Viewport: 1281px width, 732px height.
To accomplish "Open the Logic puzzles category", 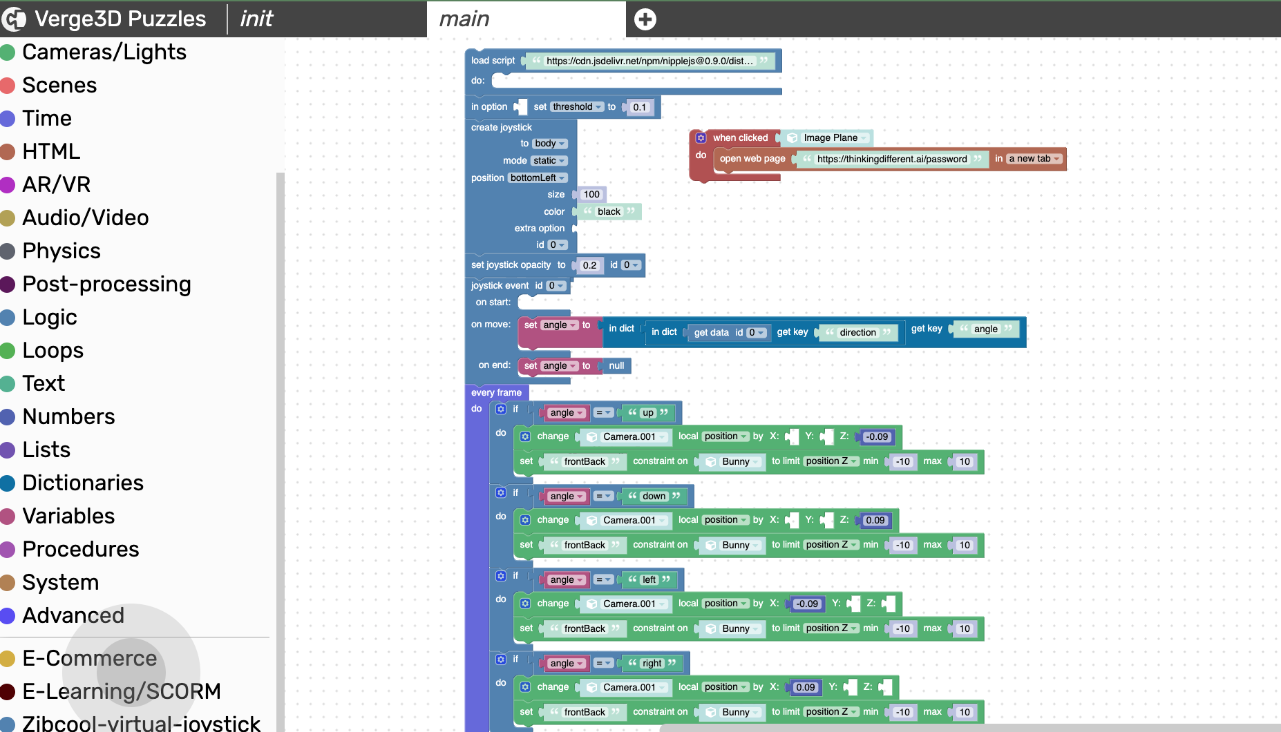I will [x=50, y=318].
